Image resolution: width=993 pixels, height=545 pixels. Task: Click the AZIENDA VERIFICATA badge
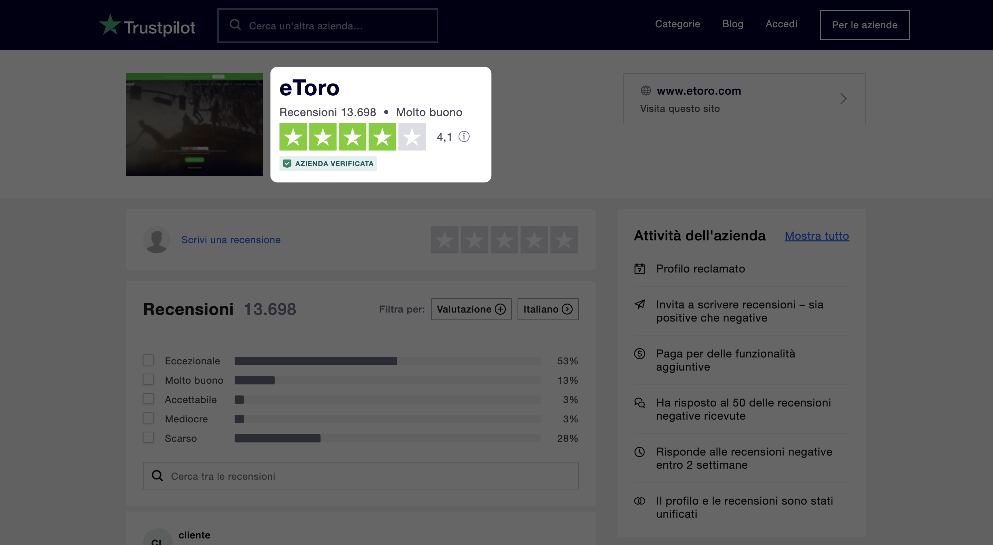pos(328,164)
